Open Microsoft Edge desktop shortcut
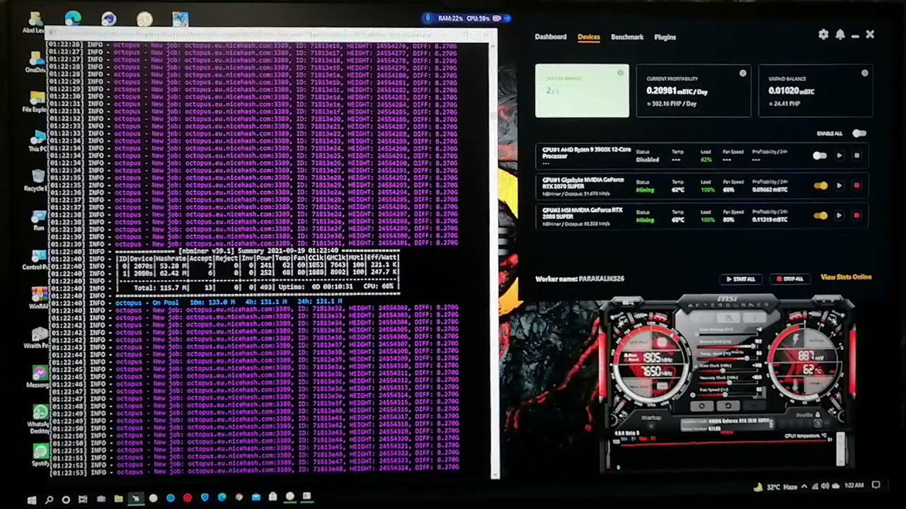Viewport: 906px width, 509px height. tap(73, 19)
